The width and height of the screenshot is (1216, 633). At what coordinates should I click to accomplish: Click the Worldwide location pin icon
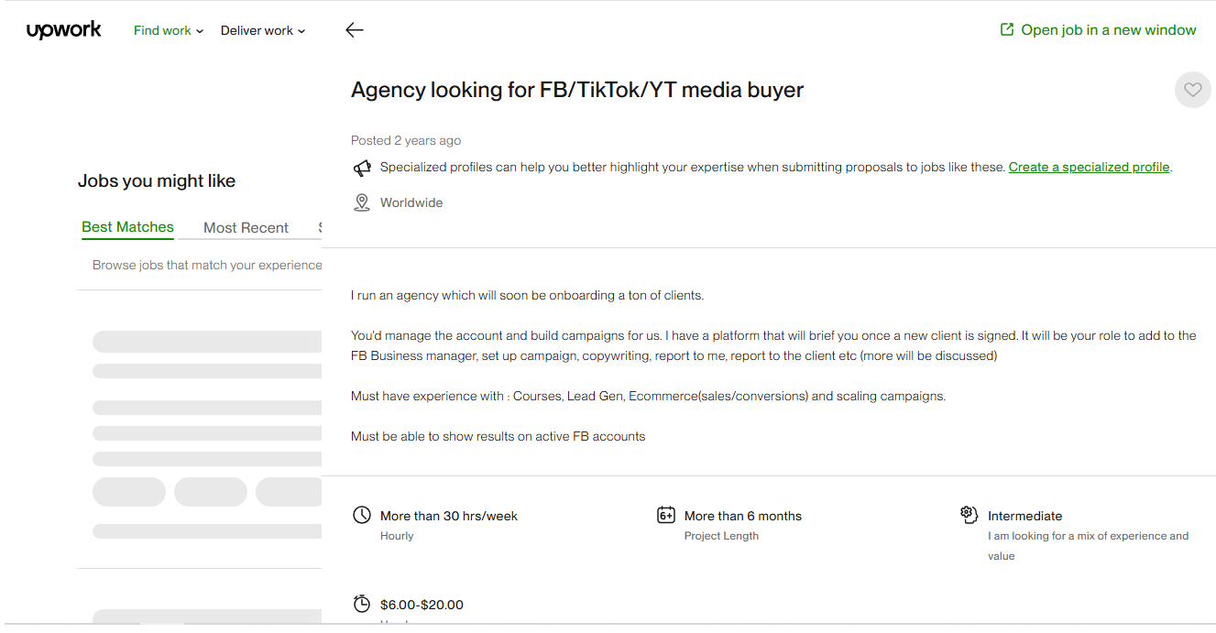(x=362, y=202)
